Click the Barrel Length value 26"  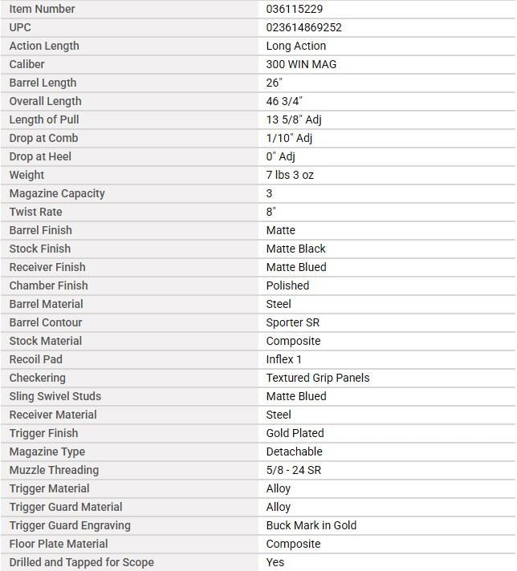click(275, 83)
